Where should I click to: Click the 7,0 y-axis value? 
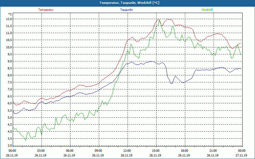tap(10, 89)
